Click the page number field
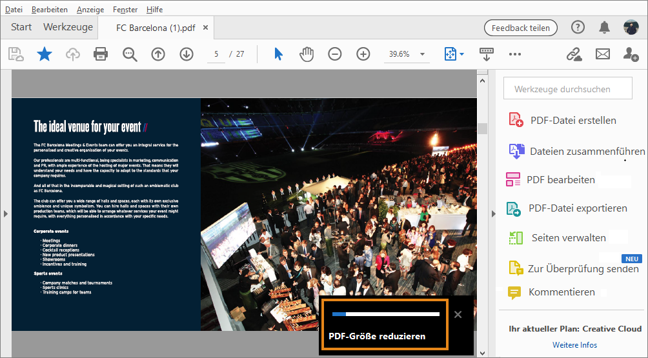The width and height of the screenshot is (648, 358). 216,54
